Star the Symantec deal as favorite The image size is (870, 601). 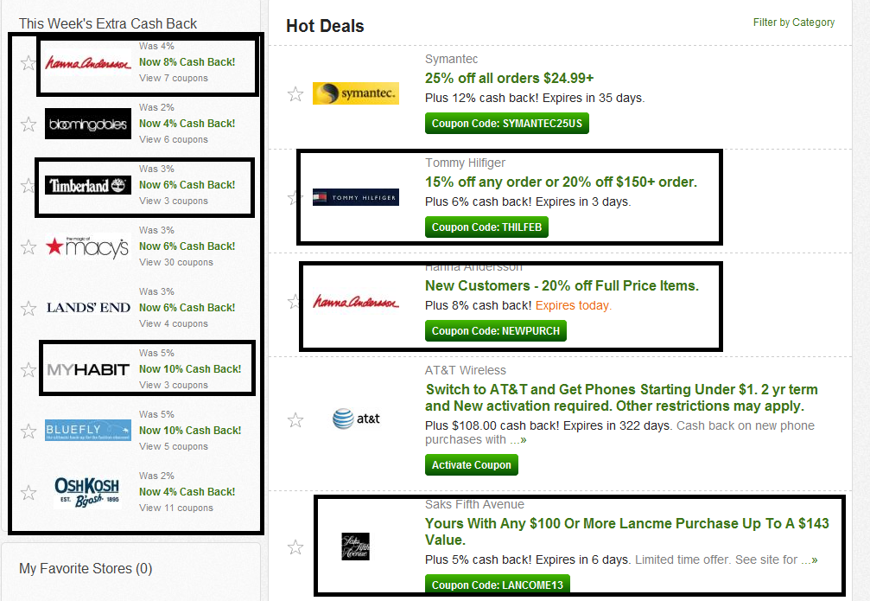295,94
